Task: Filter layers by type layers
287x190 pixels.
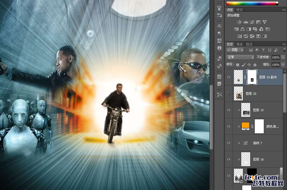Action: [263, 50]
